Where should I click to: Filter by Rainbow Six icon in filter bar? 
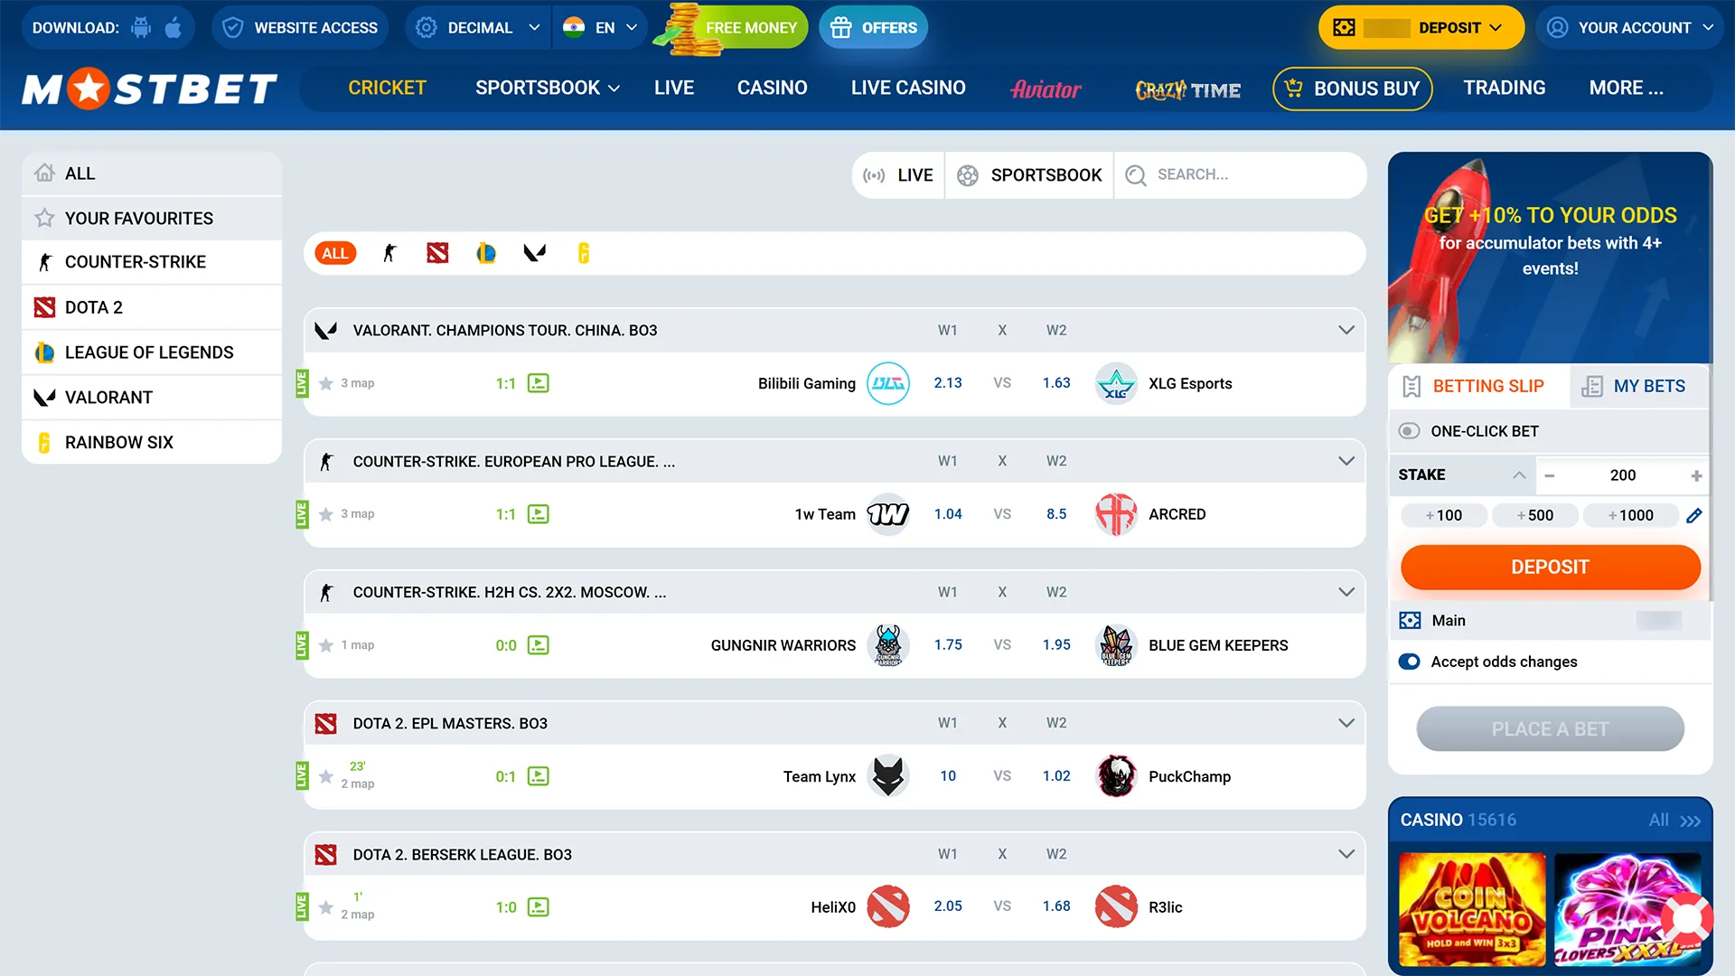pos(584,253)
